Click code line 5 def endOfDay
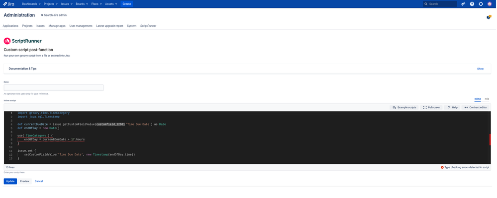 38,128
